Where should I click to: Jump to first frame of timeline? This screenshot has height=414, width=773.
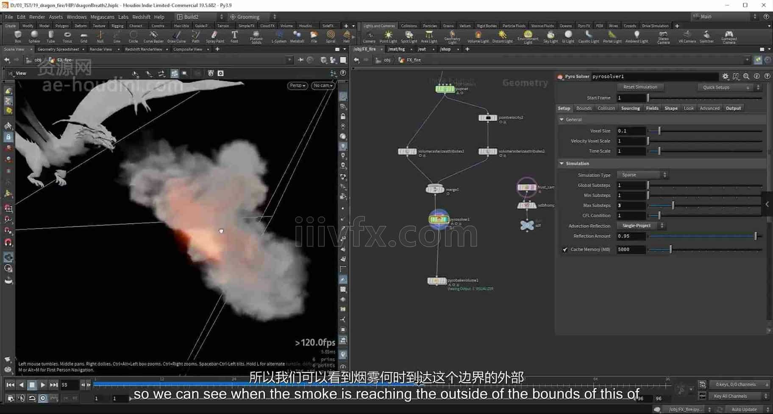[x=10, y=385]
